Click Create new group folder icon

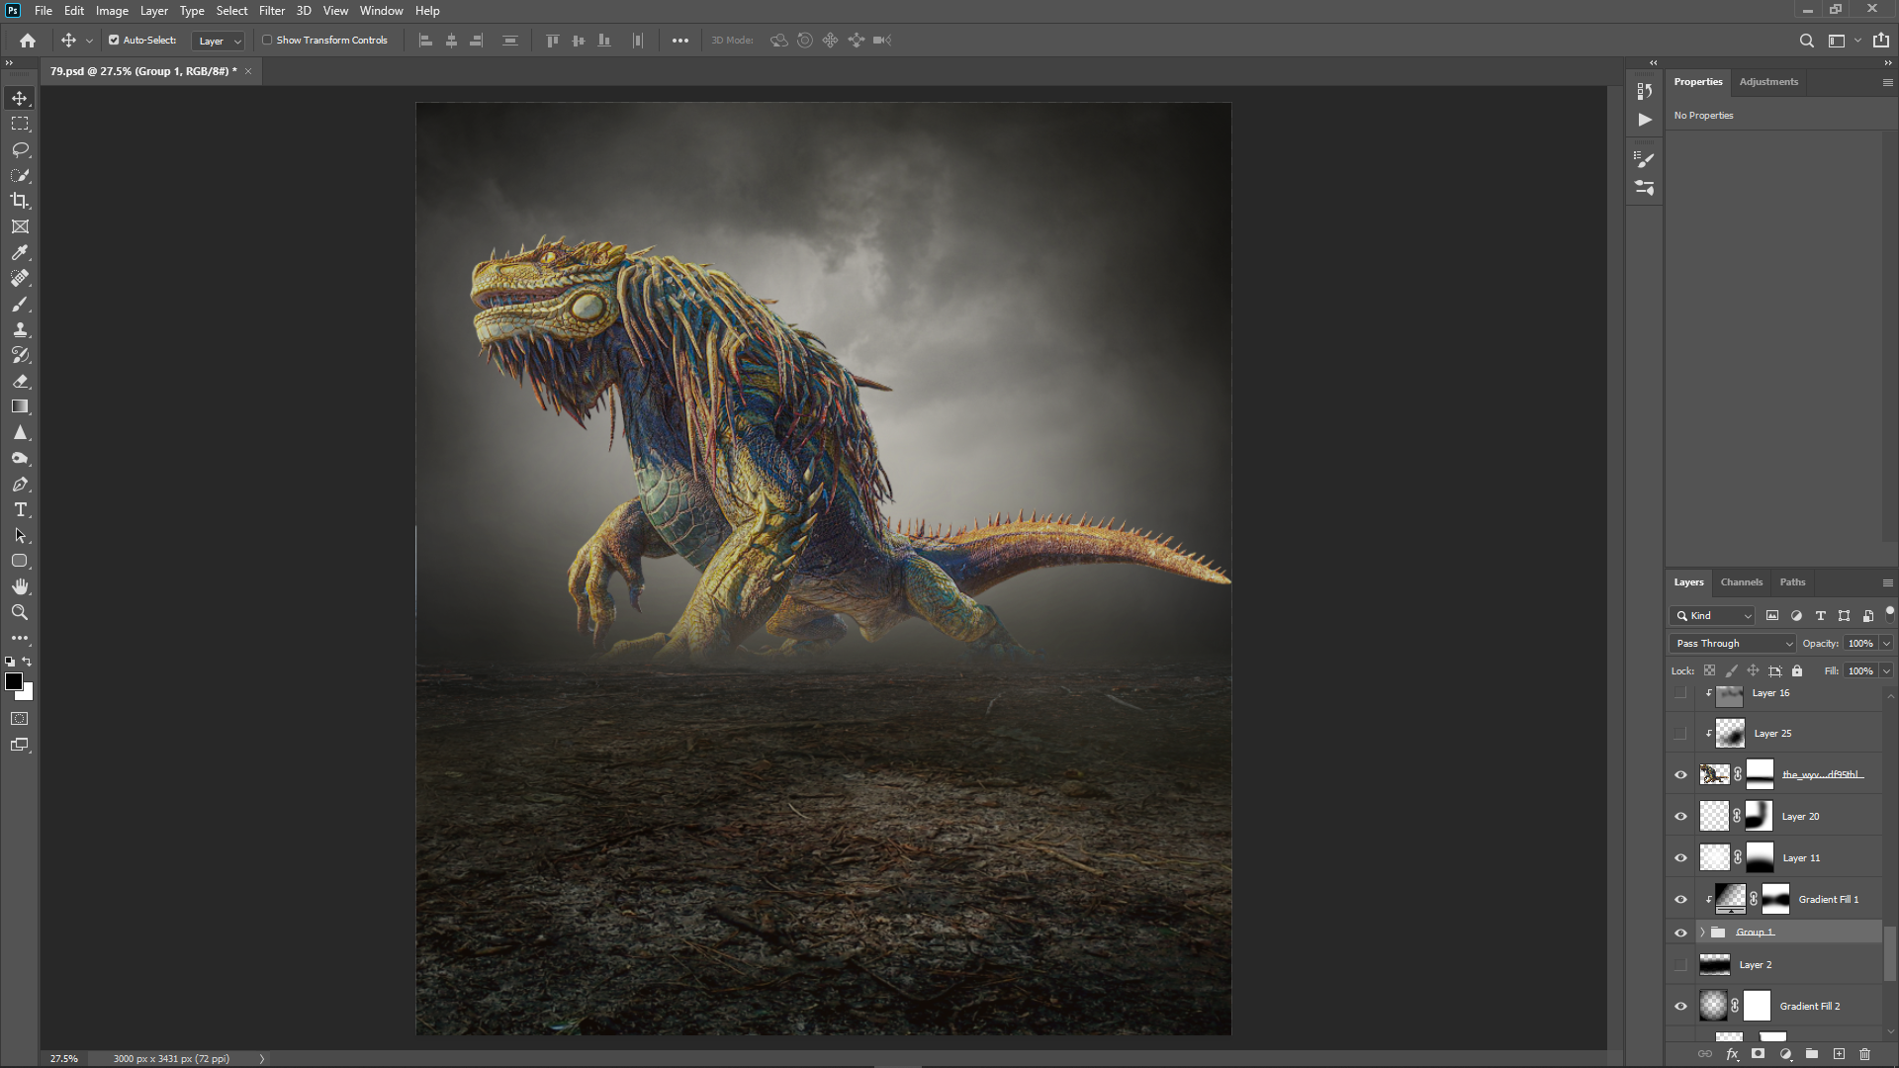[1812, 1054]
